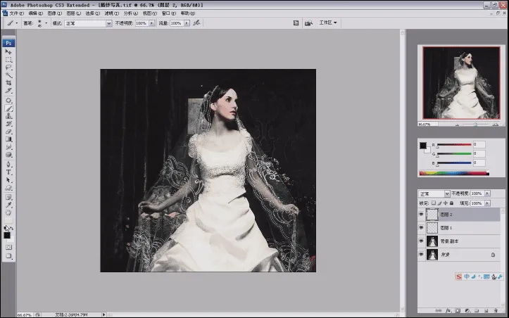Select the Lasso tool
Image resolution: width=509 pixels, height=318 pixels.
click(x=8, y=68)
